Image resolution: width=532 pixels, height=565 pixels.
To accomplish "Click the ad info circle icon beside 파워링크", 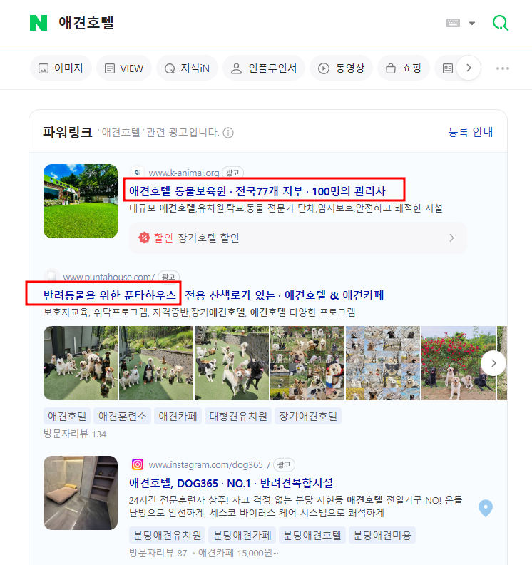I will [228, 133].
